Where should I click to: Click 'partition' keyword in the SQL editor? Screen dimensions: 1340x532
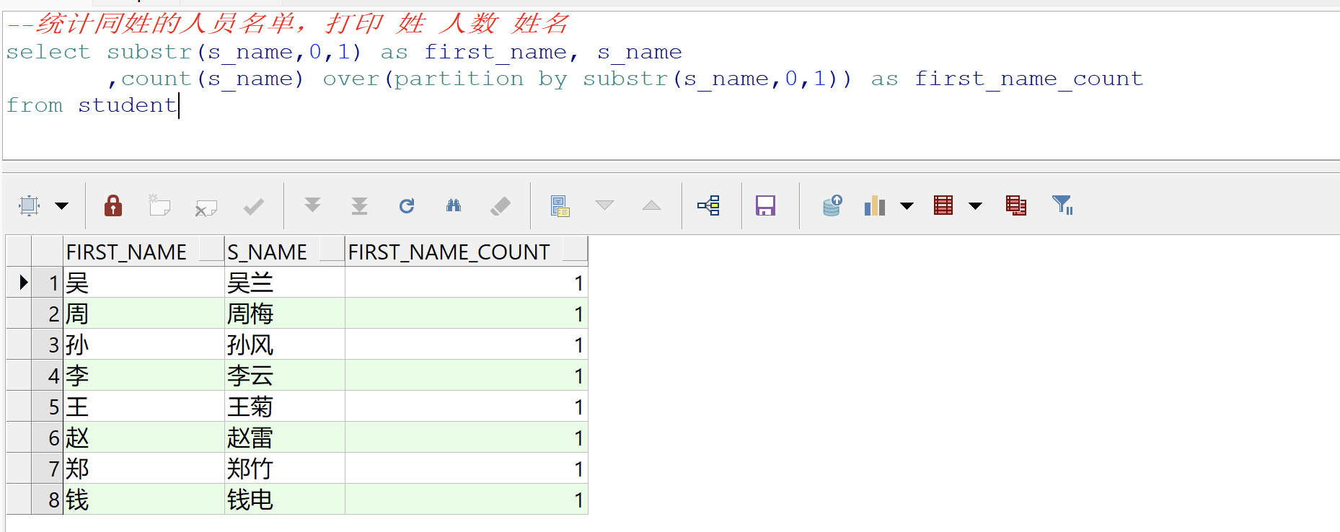coord(459,79)
